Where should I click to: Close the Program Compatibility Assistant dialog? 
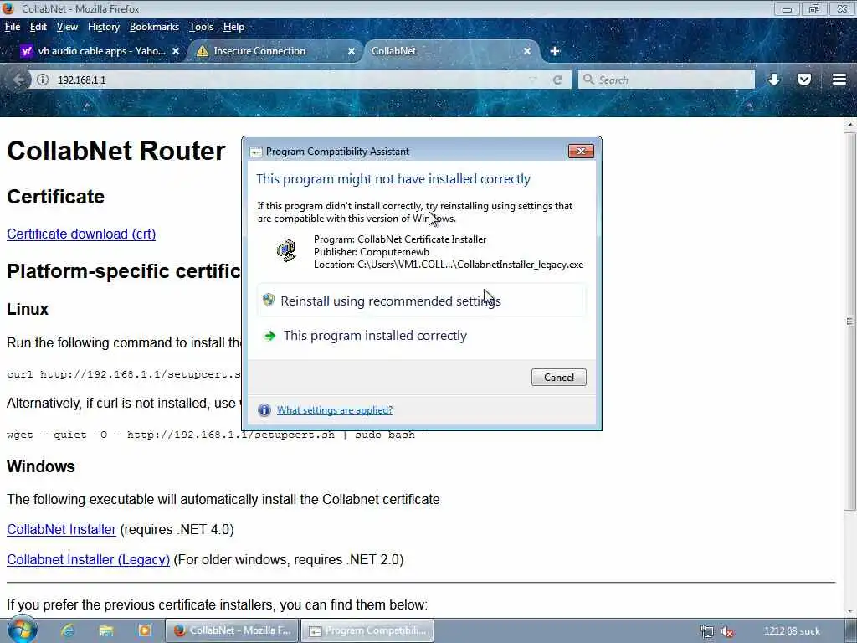click(581, 151)
